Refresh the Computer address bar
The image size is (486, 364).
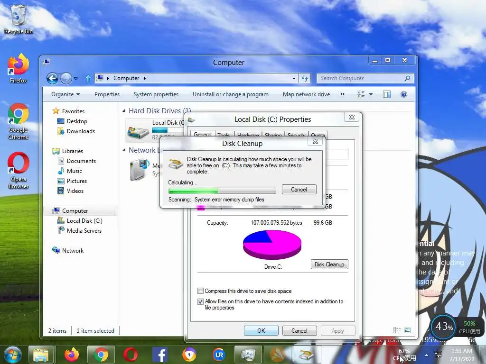click(305, 78)
